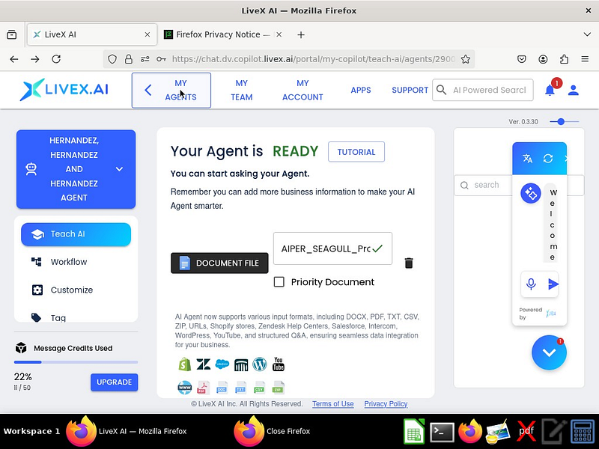Image resolution: width=599 pixels, height=449 pixels.
Task: Click the WWW website URL icon
Action: coord(184,388)
